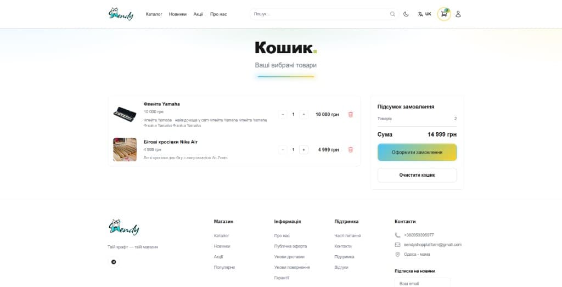Increase quantity of Бігові кросівки Nike Air
The image size is (562, 287).
[304, 150]
